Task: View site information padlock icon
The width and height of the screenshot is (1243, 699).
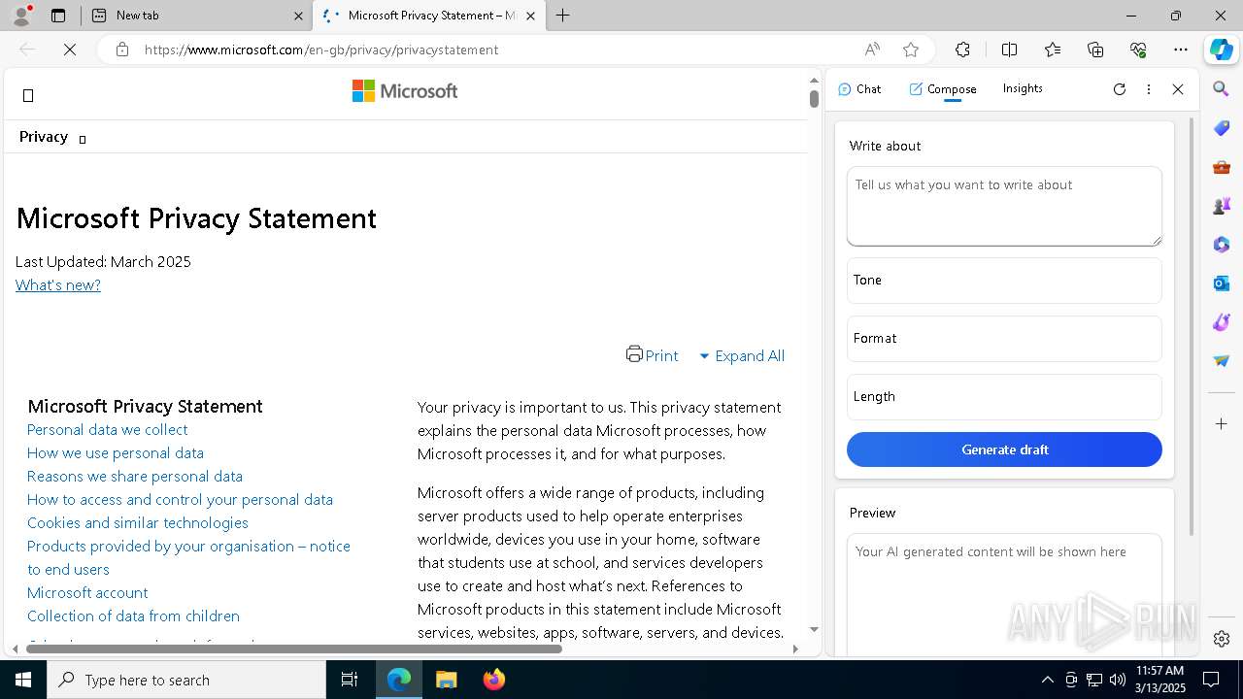Action: [x=122, y=50]
